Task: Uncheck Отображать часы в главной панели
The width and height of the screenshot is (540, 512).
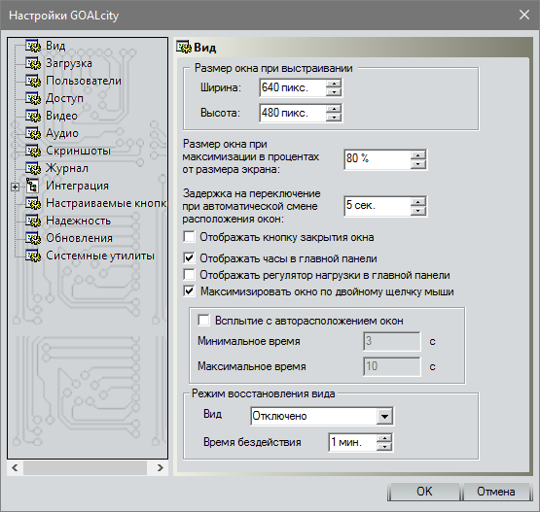Action: point(189,258)
